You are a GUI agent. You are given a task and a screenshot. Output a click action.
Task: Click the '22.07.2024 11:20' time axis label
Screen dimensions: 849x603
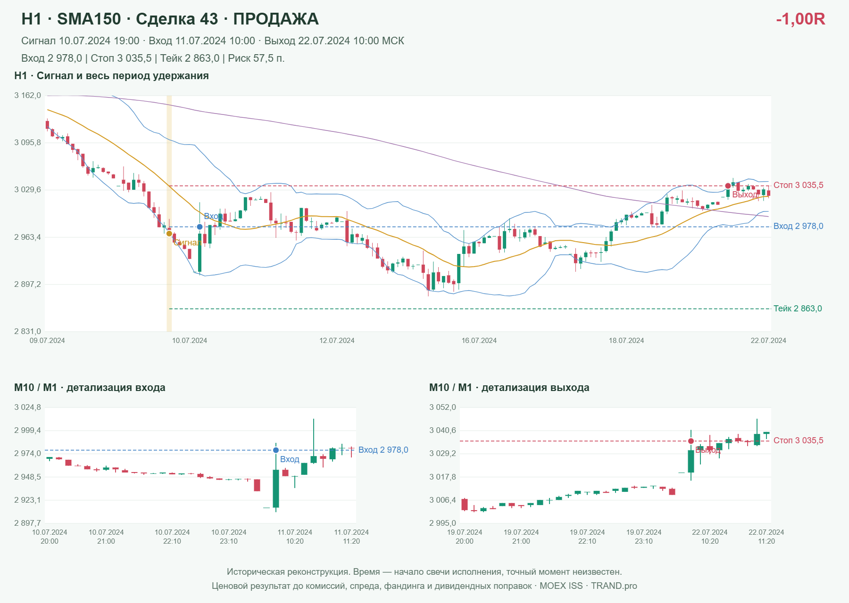[766, 537]
